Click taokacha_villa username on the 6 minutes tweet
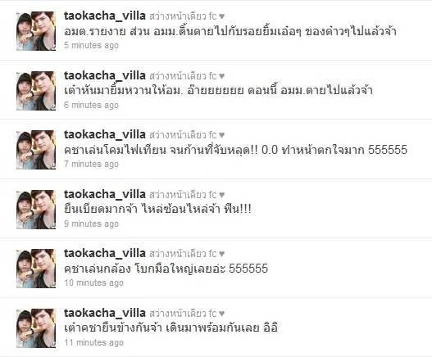Image resolution: width=432 pixels, height=357 pixels. 105,75
